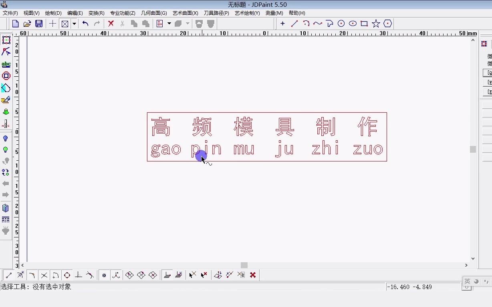Toggle the green lamp icon in left toolbar

click(x=6, y=150)
